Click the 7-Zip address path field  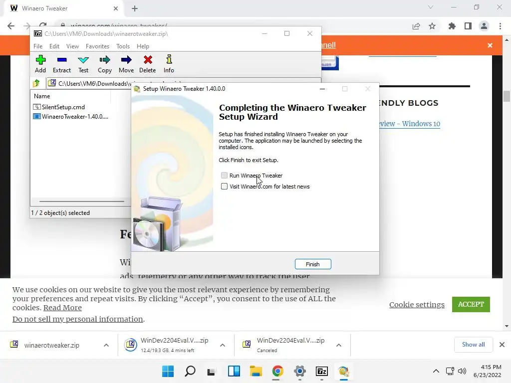[x=184, y=83]
